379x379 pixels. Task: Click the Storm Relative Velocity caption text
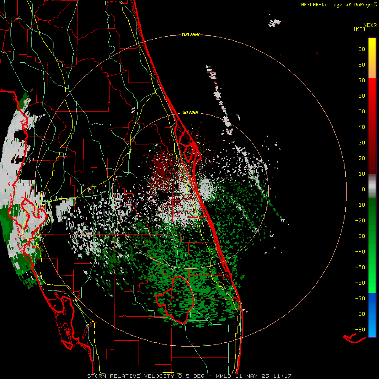(x=189, y=376)
